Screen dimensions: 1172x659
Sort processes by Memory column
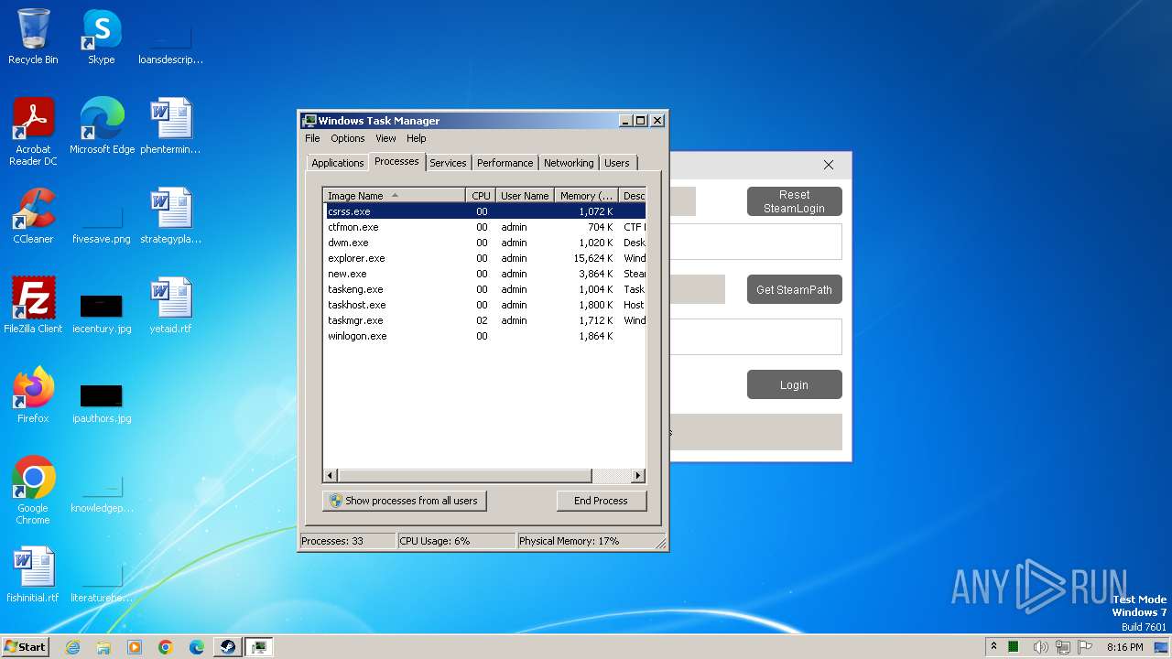(x=587, y=196)
